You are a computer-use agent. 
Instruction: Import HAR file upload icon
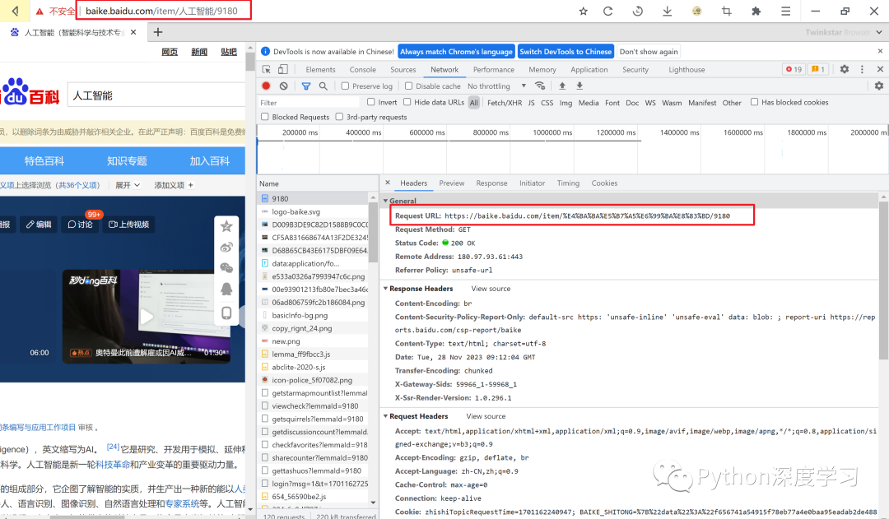click(x=562, y=86)
